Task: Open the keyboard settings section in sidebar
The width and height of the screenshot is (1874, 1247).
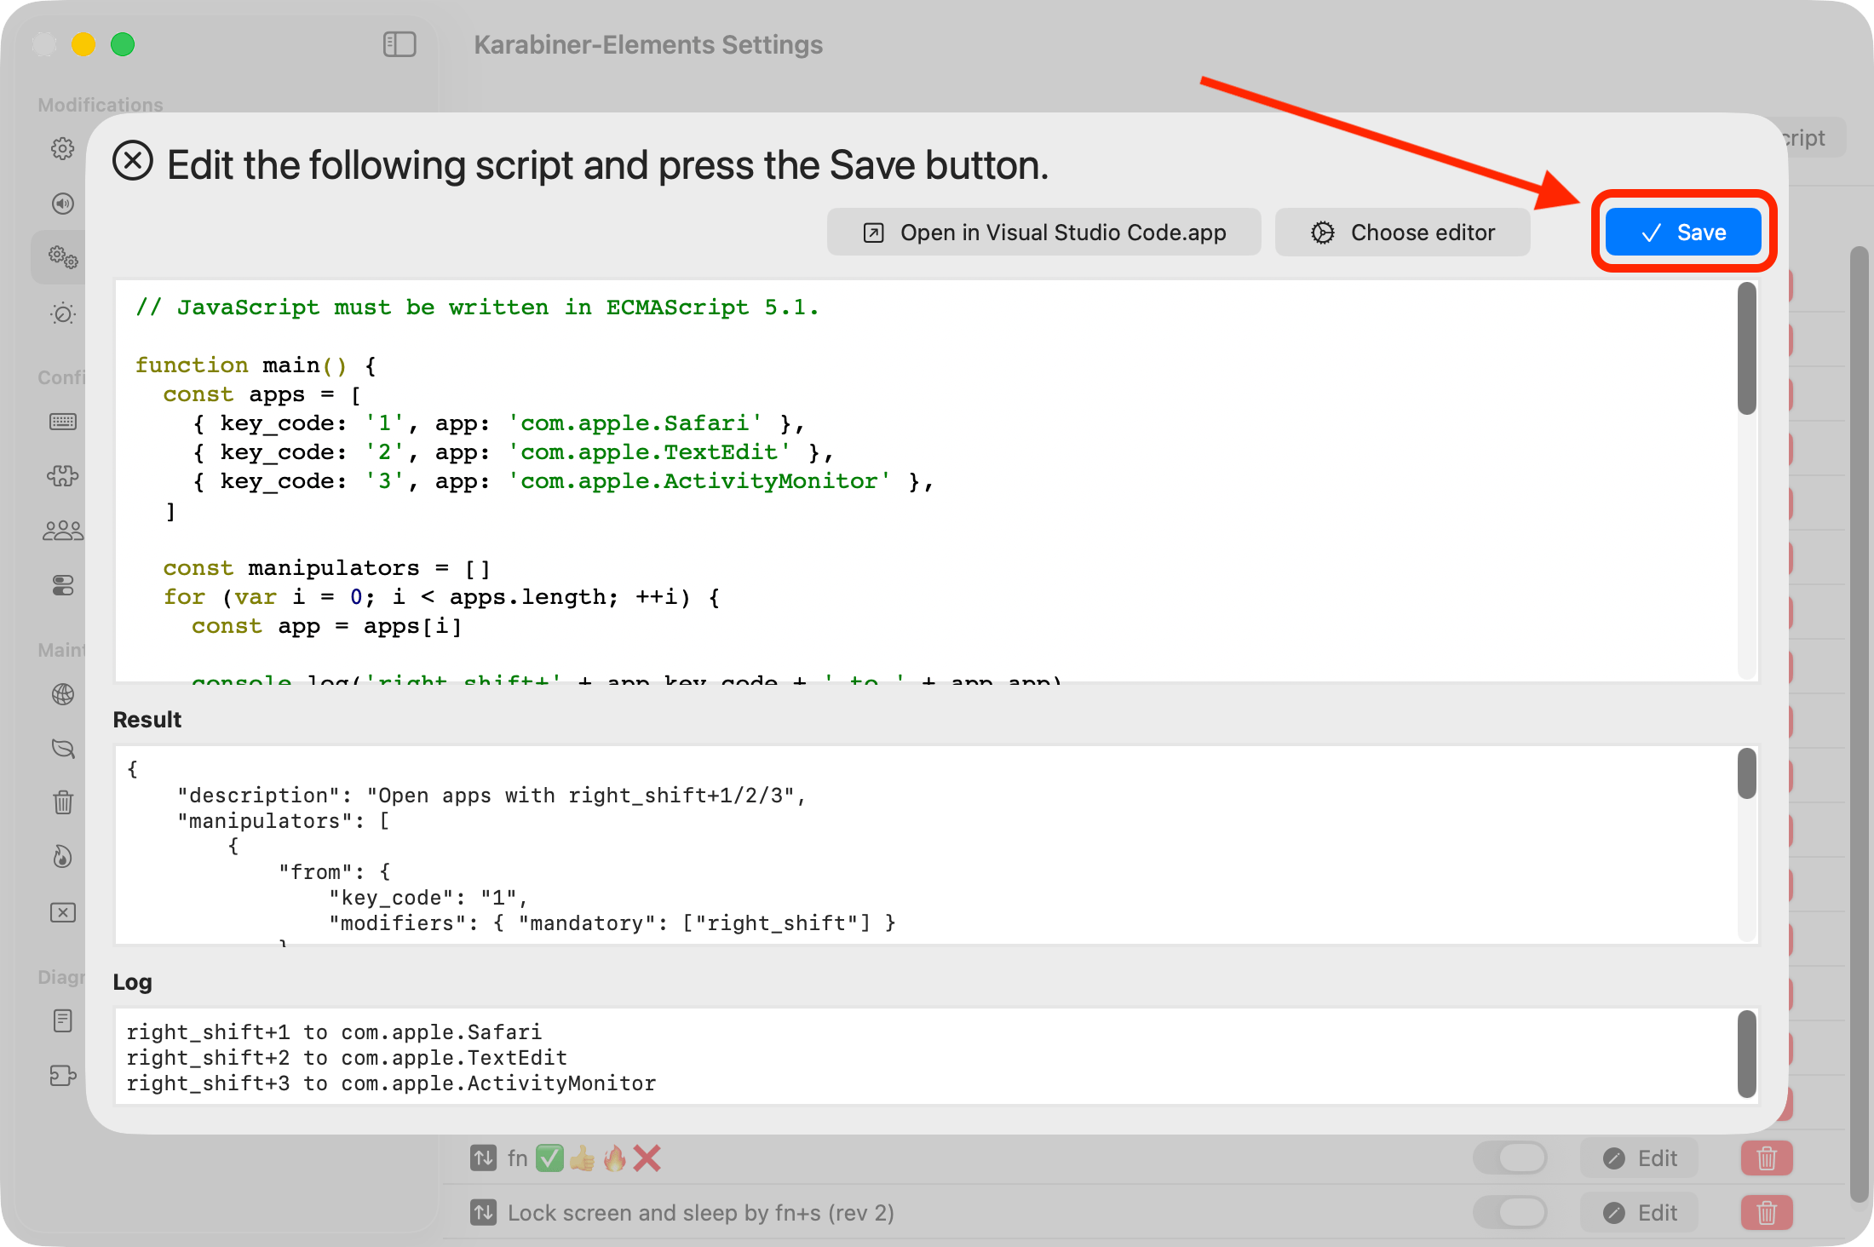Action: pyautogui.click(x=63, y=421)
